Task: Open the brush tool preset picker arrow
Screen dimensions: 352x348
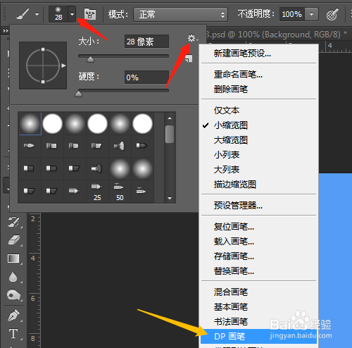Action: pos(37,14)
